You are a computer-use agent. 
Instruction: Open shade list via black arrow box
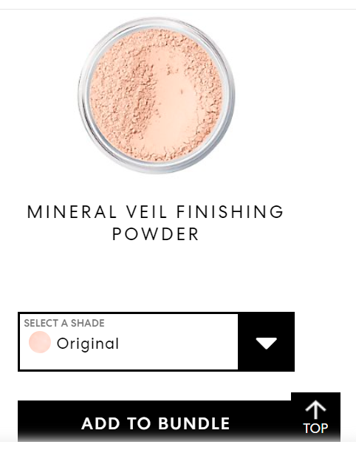pyautogui.click(x=266, y=341)
